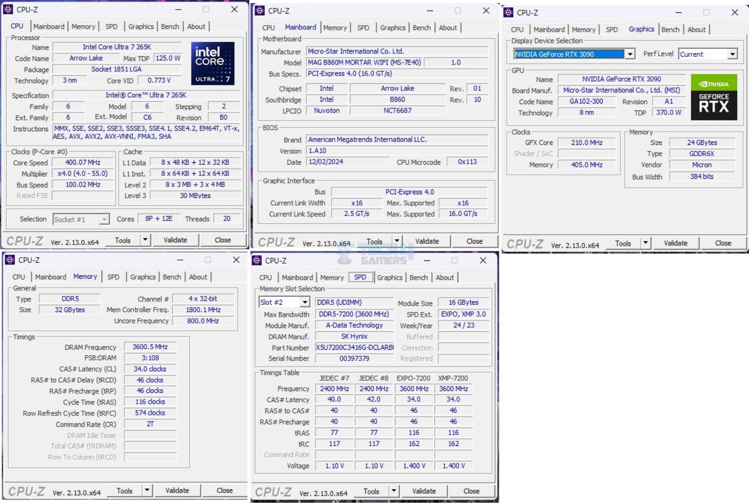
Task: Click the CPU-Z app icon in the SPD window title bar
Action: click(257, 260)
